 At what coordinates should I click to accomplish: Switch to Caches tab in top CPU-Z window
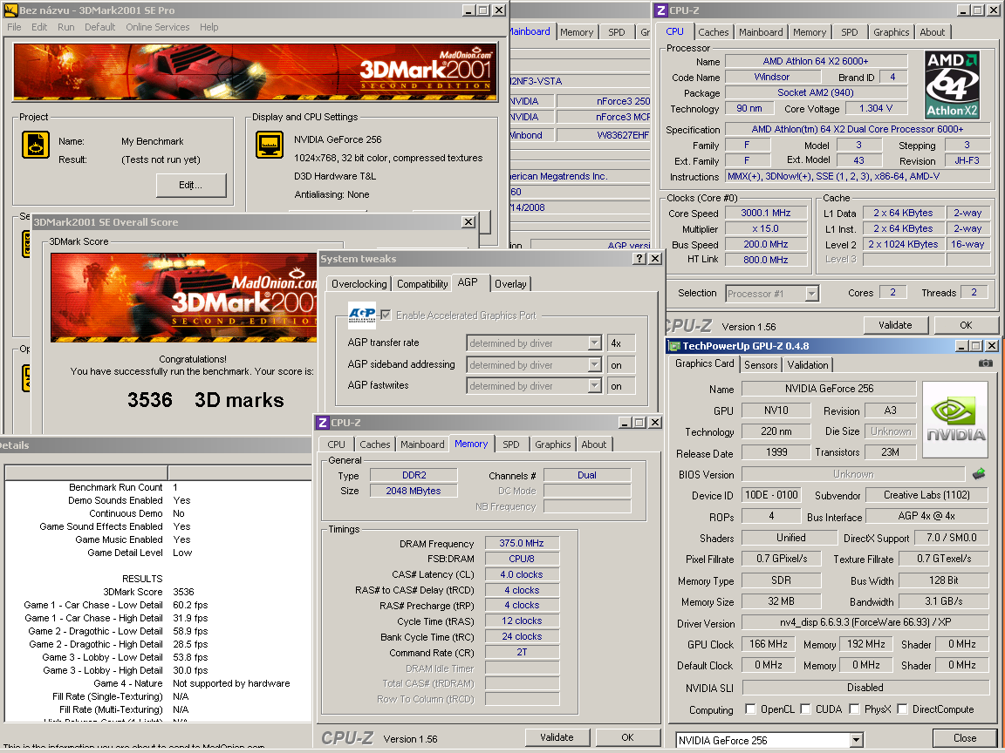coord(714,32)
